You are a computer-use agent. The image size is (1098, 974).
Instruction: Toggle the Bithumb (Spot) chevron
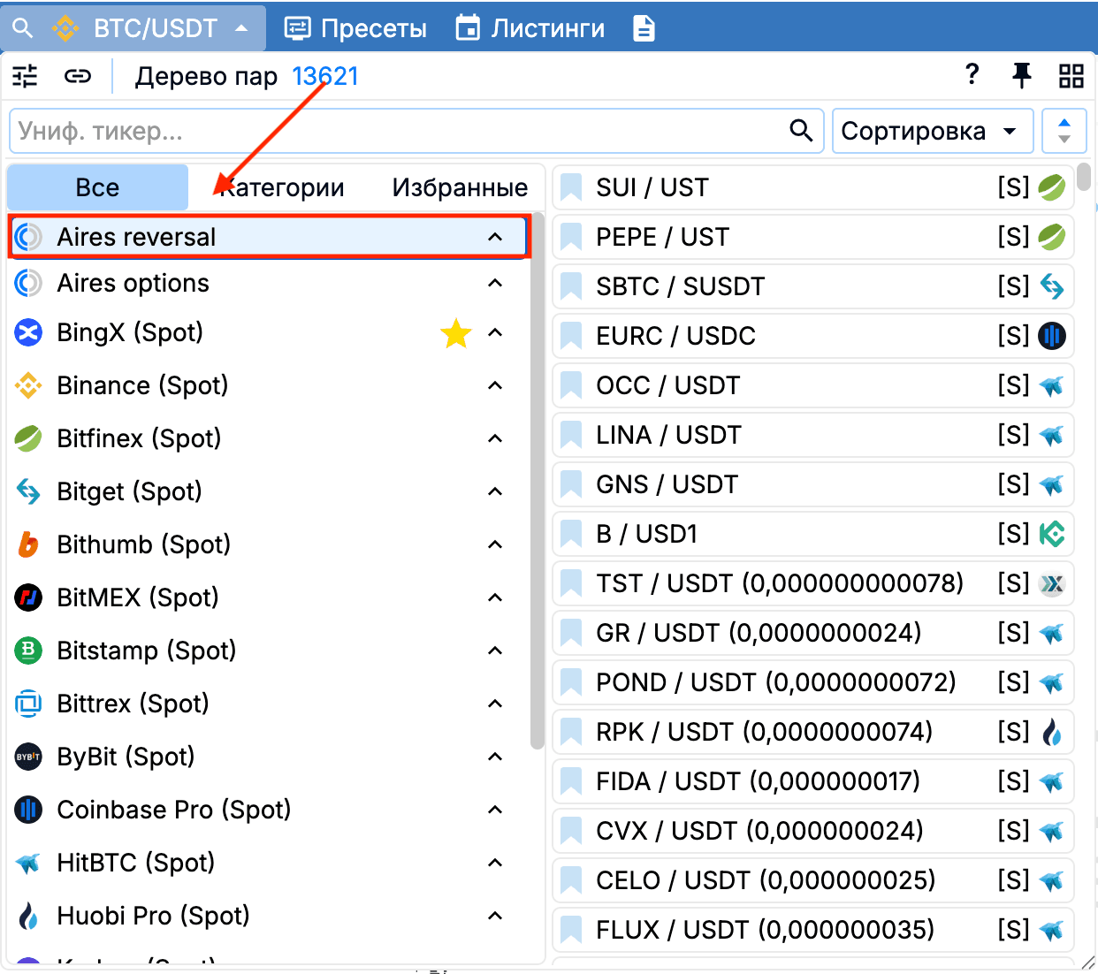[495, 544]
